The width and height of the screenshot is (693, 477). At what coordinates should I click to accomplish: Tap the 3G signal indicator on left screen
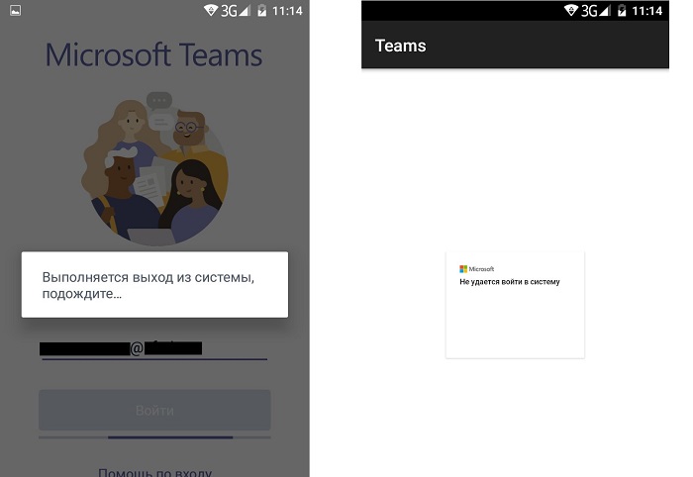tap(236, 10)
